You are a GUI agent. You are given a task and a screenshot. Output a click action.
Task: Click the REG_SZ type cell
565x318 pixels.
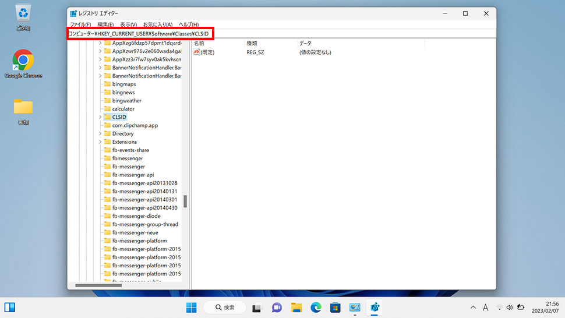coord(255,52)
